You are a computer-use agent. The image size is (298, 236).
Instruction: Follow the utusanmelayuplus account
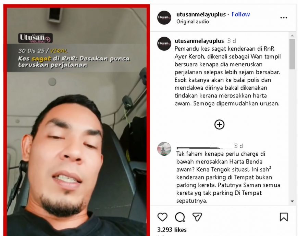pos(240,14)
